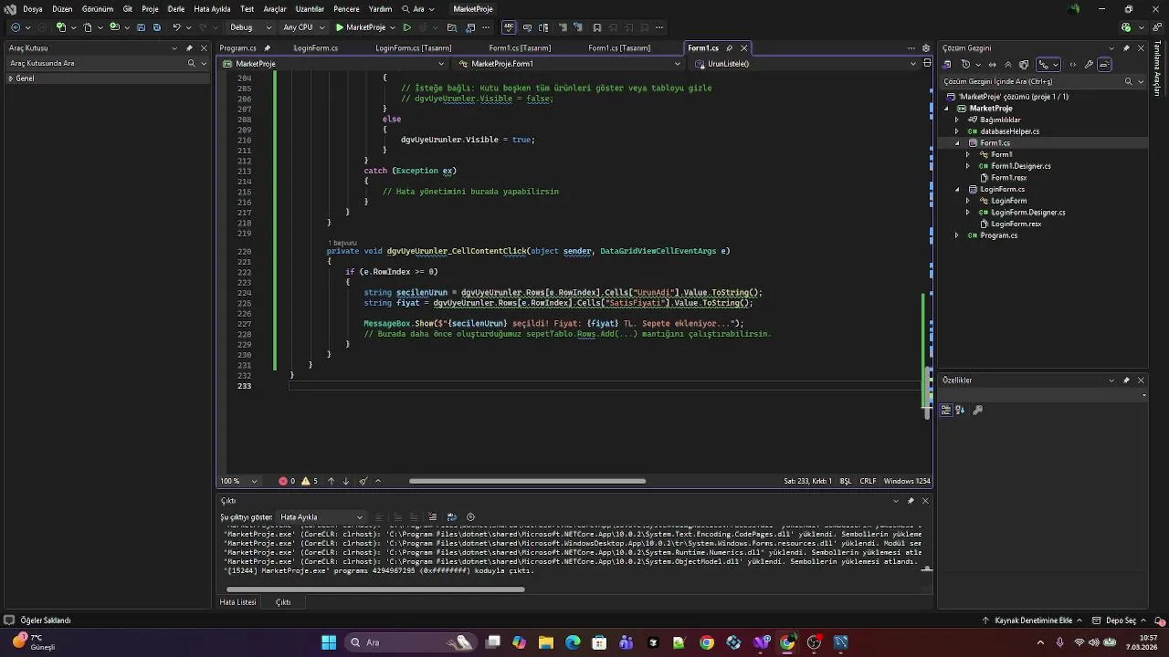Click the Undo arrow in the toolbar
The height and width of the screenshot is (657, 1169).
(176, 27)
